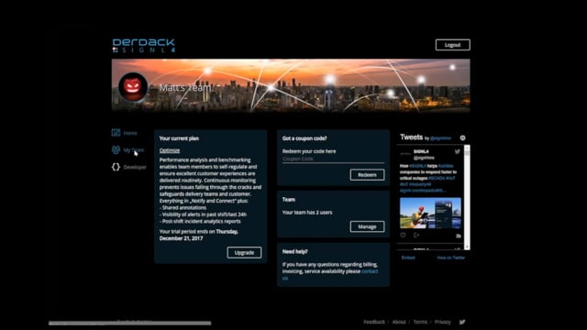Open the Developer menu item

[x=135, y=167]
